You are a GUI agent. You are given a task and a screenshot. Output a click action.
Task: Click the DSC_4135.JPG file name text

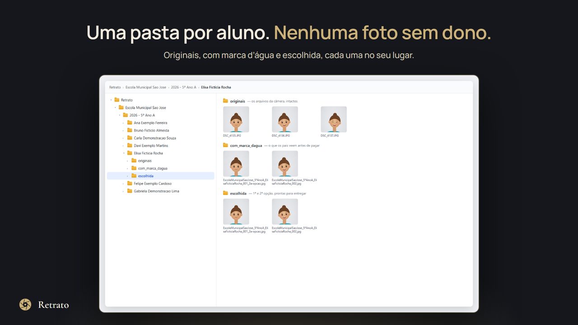232,135
